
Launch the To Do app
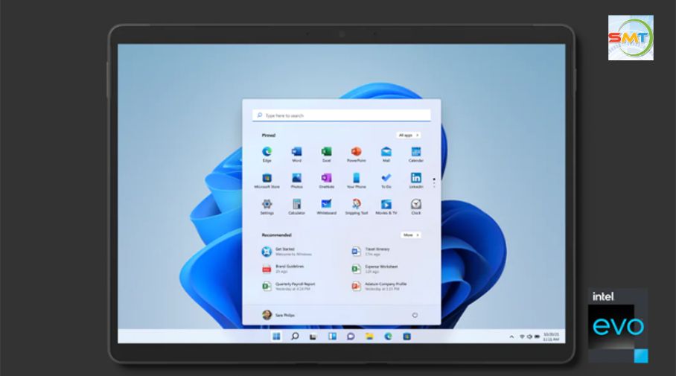coord(386,180)
